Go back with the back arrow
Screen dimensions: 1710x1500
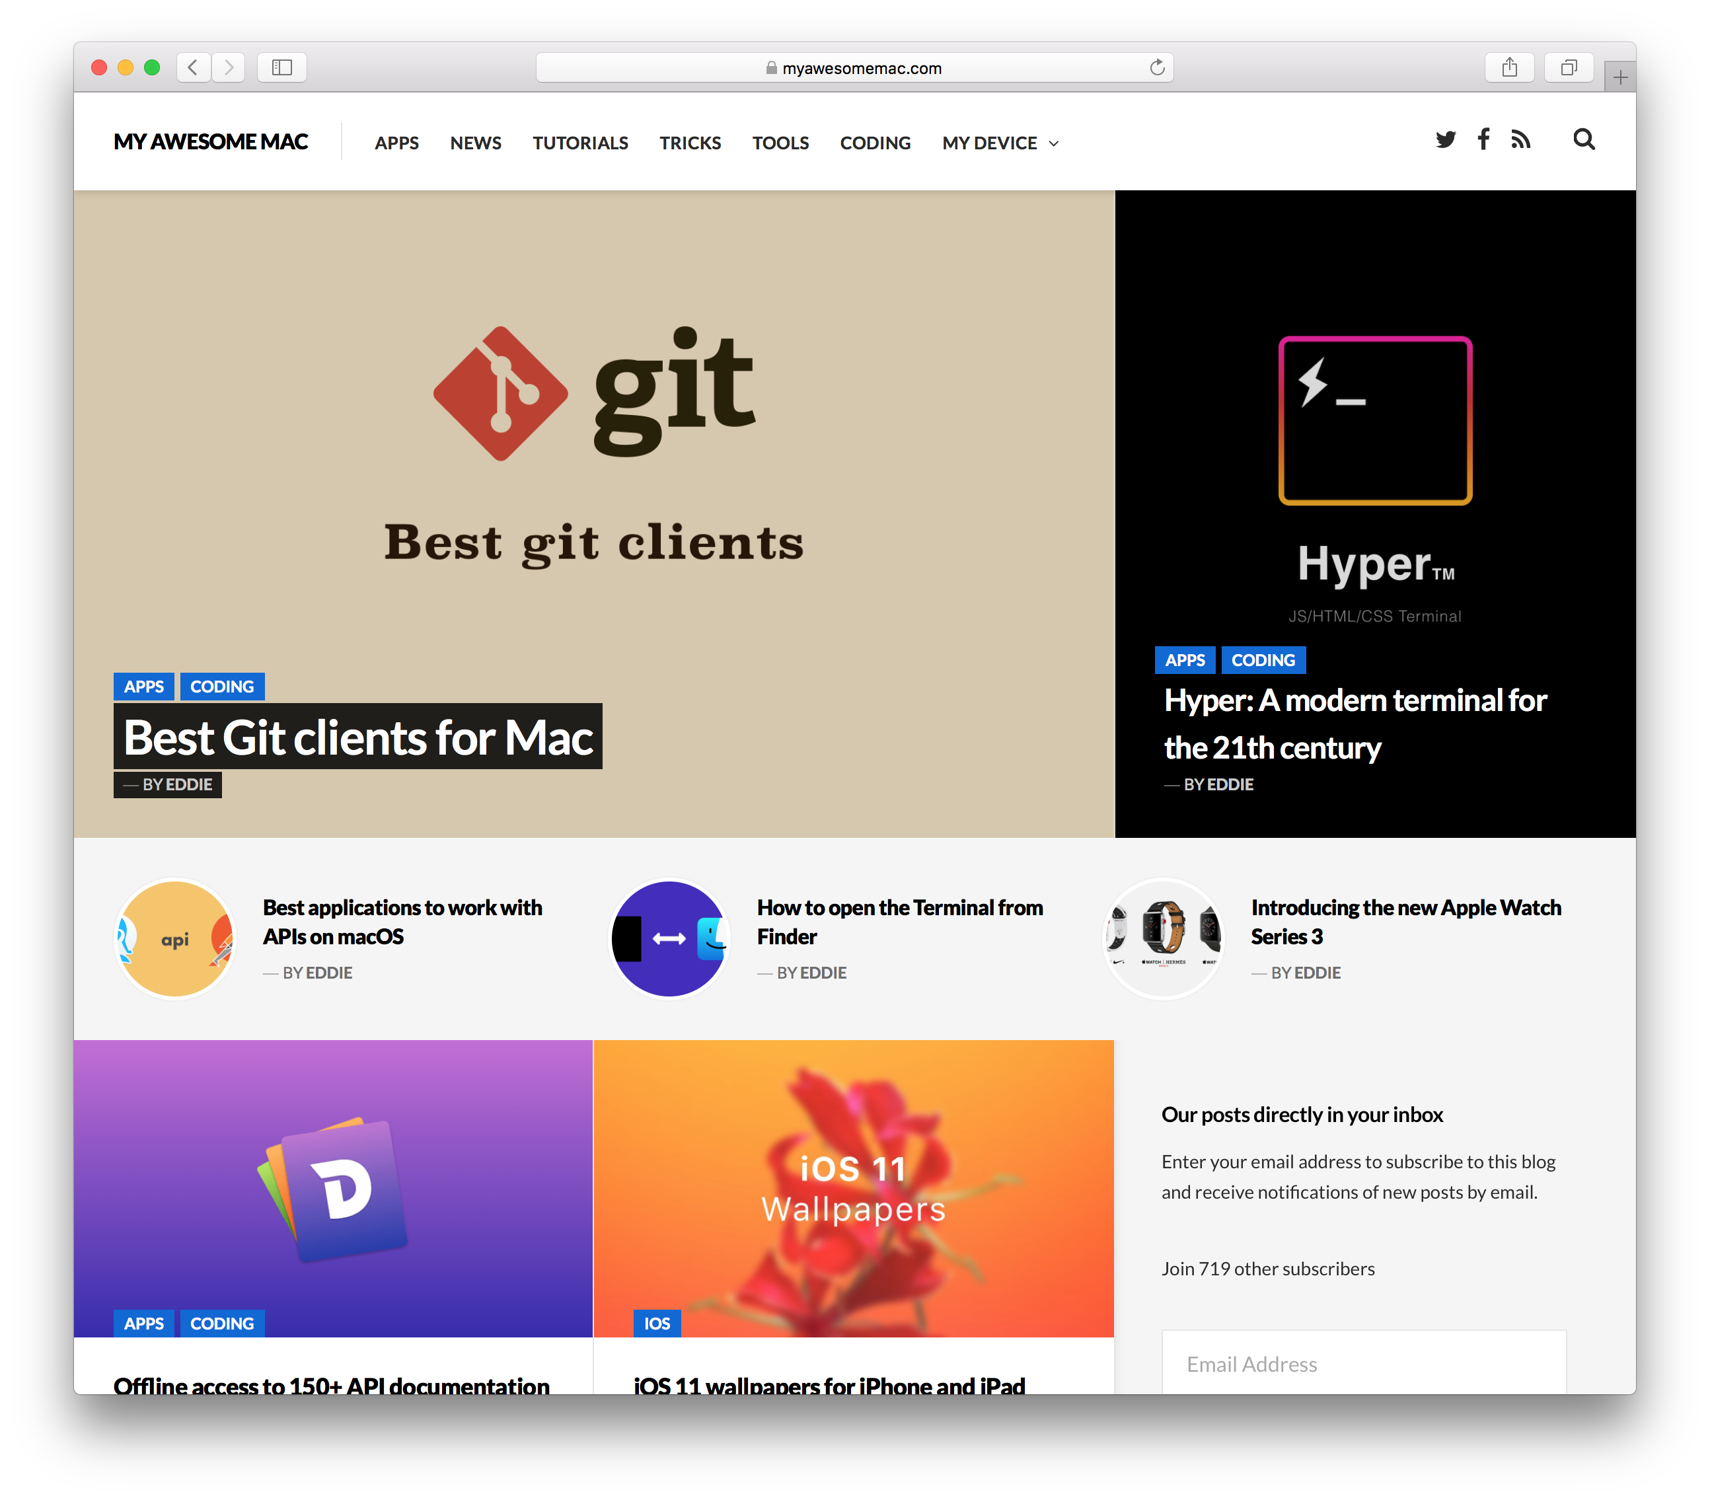(193, 68)
